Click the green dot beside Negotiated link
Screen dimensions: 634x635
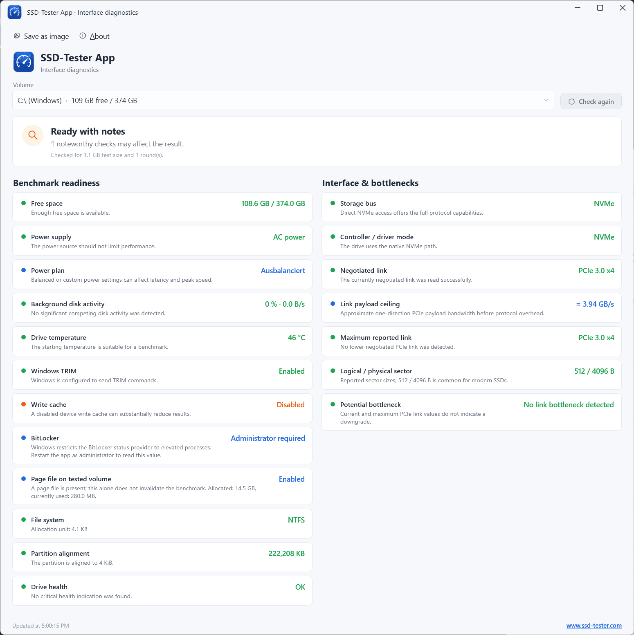tap(333, 270)
